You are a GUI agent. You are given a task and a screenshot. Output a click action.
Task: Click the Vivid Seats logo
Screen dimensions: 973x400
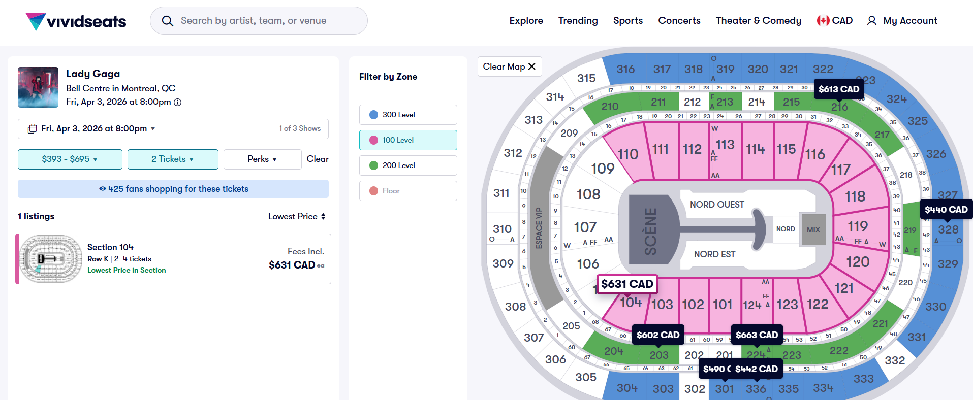pos(76,21)
